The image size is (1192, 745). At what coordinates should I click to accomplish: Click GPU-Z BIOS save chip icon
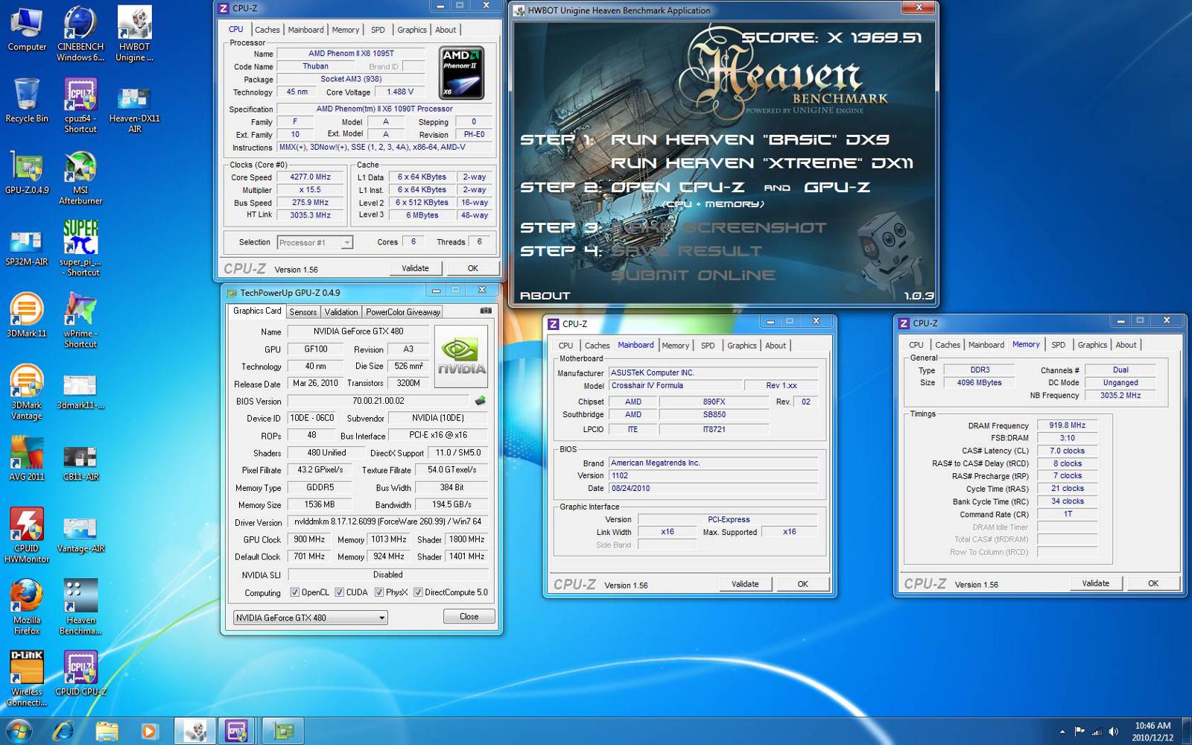(x=481, y=401)
